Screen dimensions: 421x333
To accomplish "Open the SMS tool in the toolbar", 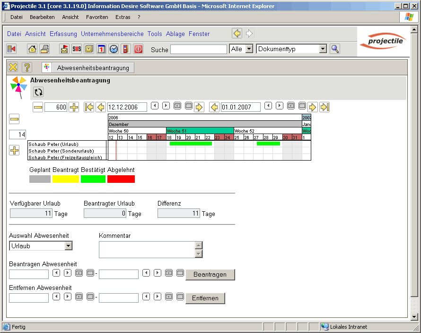I will [77, 49].
